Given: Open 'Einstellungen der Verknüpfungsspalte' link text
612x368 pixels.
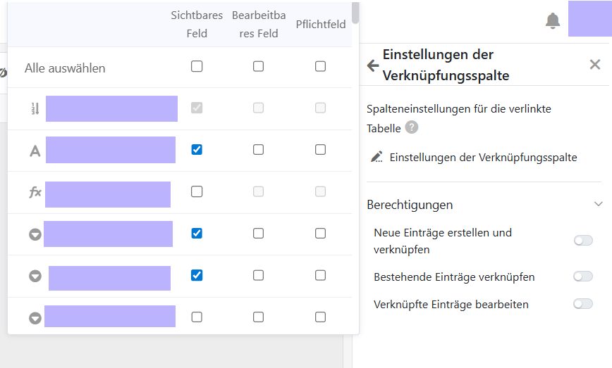Looking at the screenshot, I should tap(483, 157).
